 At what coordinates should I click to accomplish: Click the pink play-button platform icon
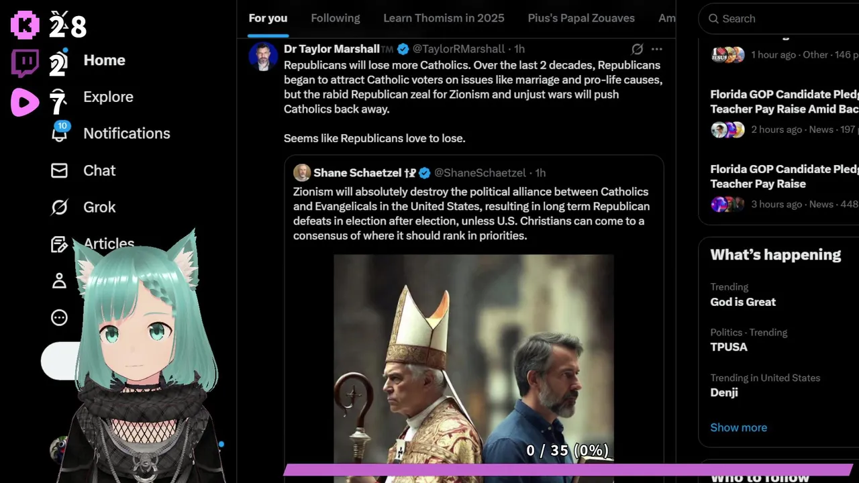click(25, 103)
